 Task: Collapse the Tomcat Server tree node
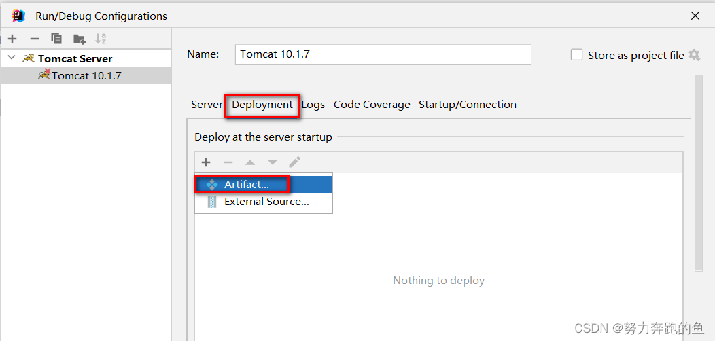12,58
